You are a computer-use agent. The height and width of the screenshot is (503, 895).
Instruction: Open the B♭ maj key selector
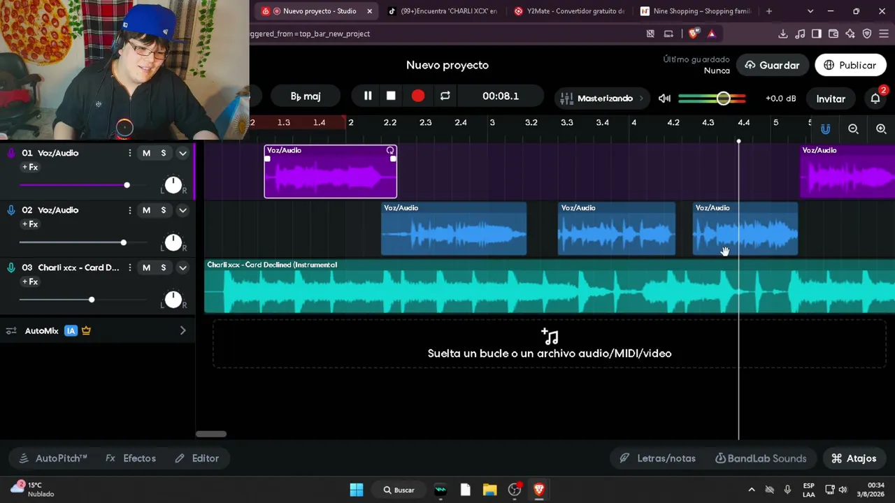306,96
